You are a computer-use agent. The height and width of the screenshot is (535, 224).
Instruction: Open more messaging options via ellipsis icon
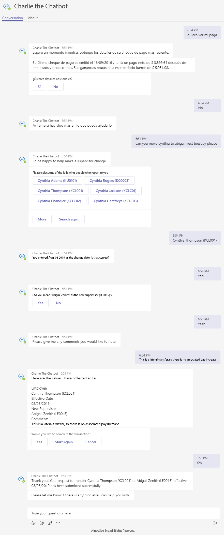(x=58, y=523)
